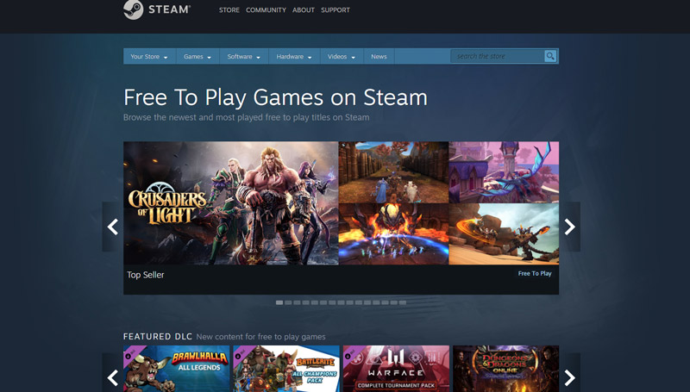Click the Top Seller caption
Viewport: 690px width, 392px height.
click(145, 275)
